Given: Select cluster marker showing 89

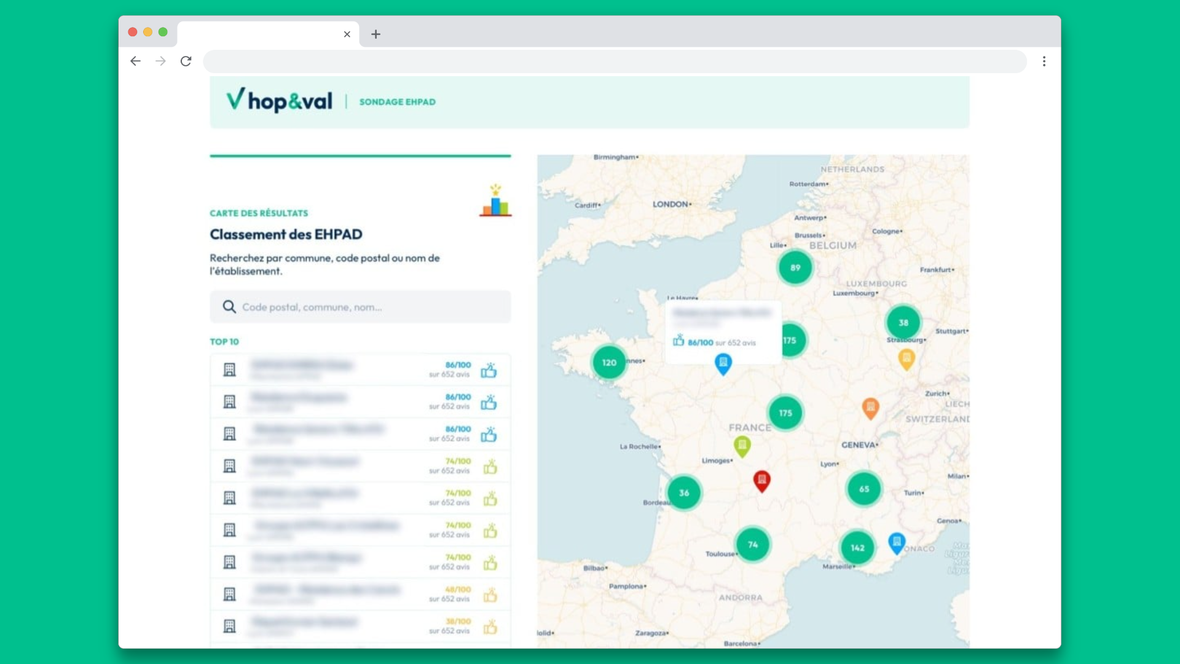Looking at the screenshot, I should 795,268.
